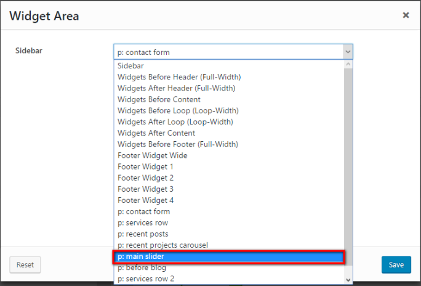This screenshot has height=286, width=421.
Task: Click the Save button
Action: coord(396,264)
